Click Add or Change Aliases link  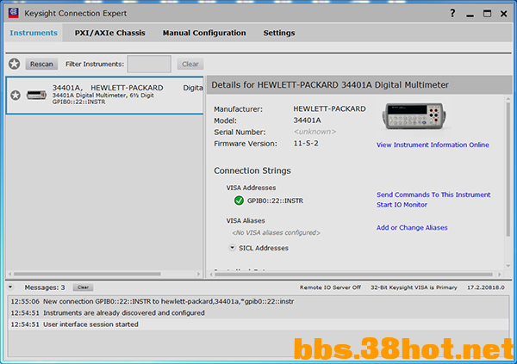(x=412, y=228)
